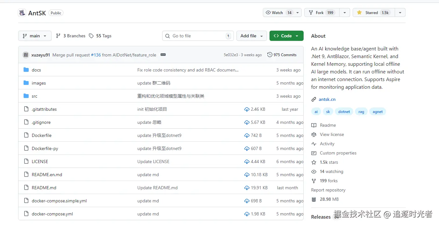
Task: Click the xuzeyu91 author avatar
Action: click(x=25, y=55)
